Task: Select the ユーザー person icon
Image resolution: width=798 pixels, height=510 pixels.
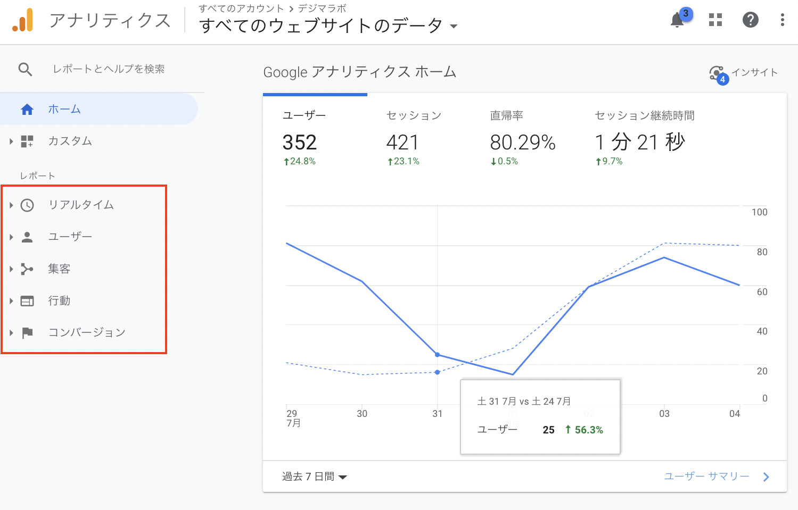Action: [x=27, y=237]
